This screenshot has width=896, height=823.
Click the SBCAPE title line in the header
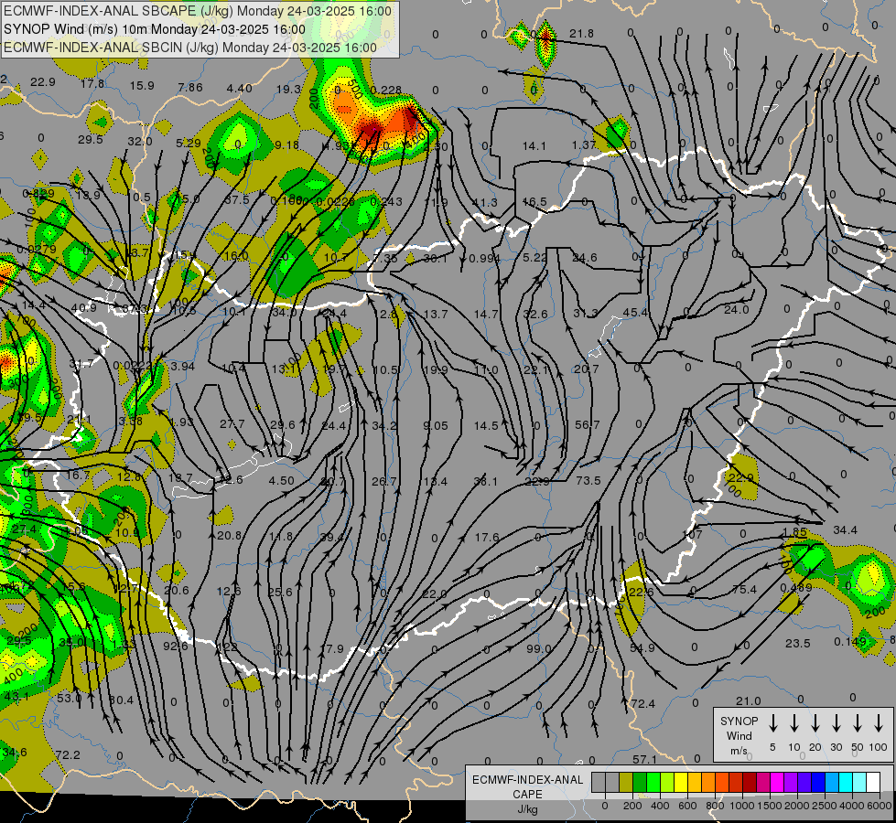click(198, 11)
